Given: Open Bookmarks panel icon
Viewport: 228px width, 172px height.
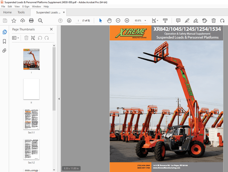Looking at the screenshot, I should [4, 42].
